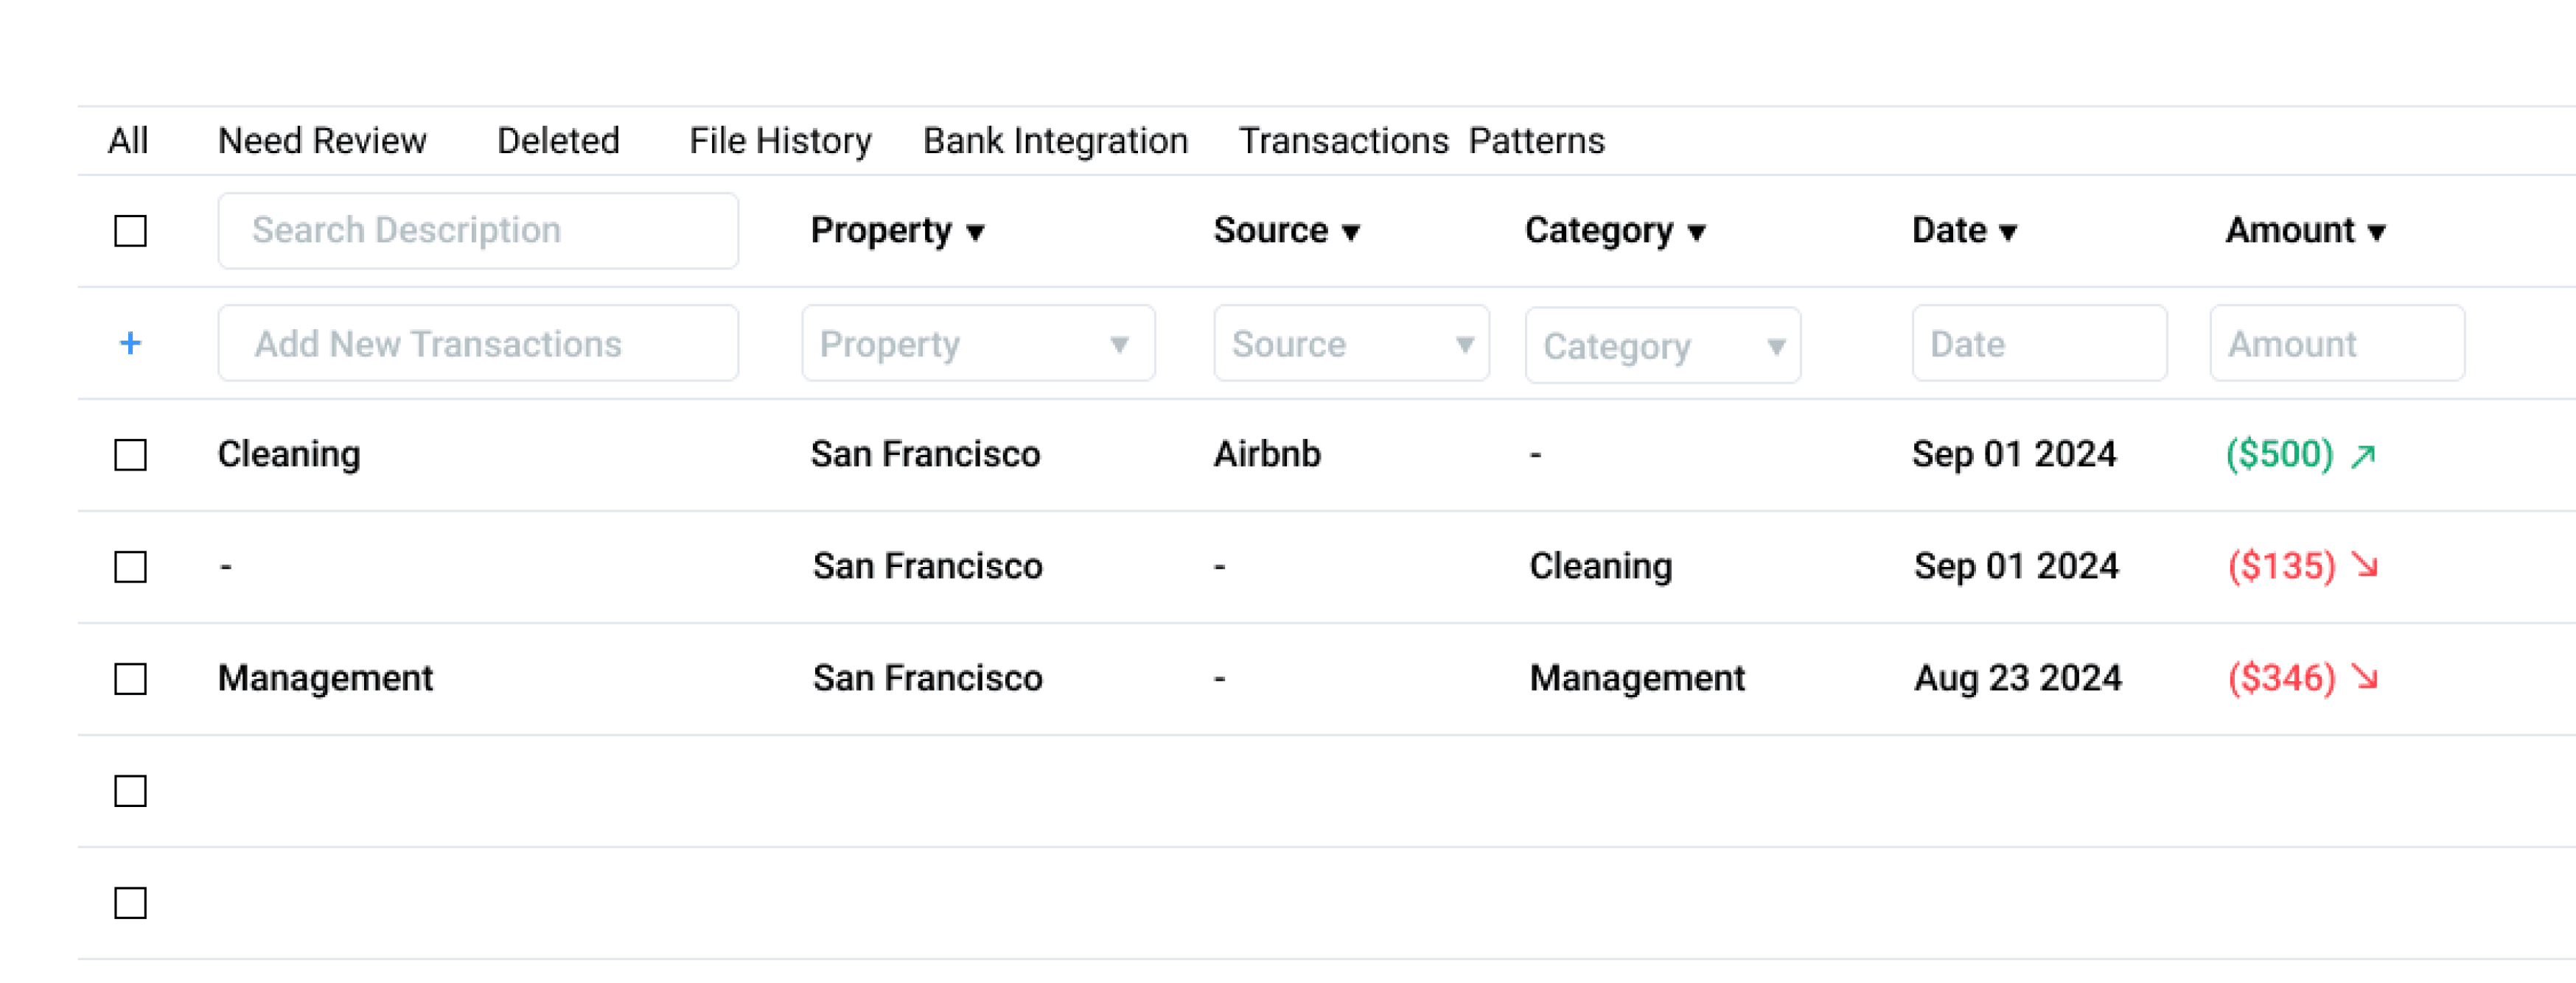Focus the Search Description field
2576x983 pixels.
478,230
